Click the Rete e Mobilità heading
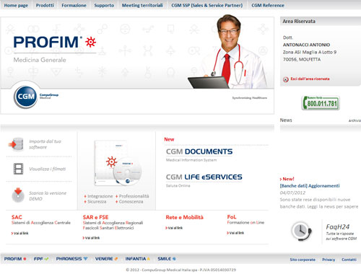Screen dimensions: 361x274 (x=184, y=217)
